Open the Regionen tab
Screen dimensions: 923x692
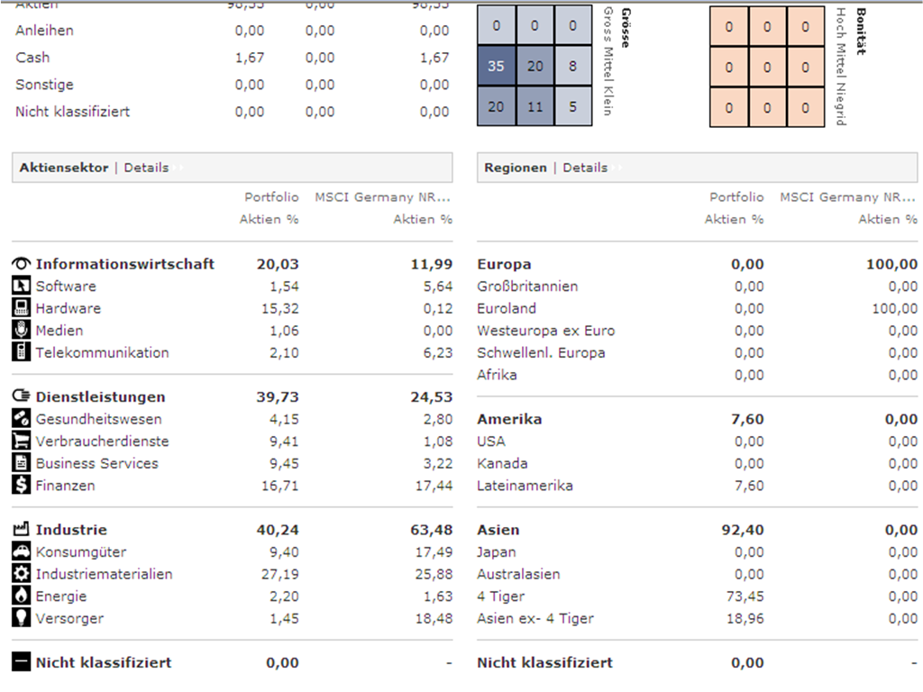click(515, 168)
